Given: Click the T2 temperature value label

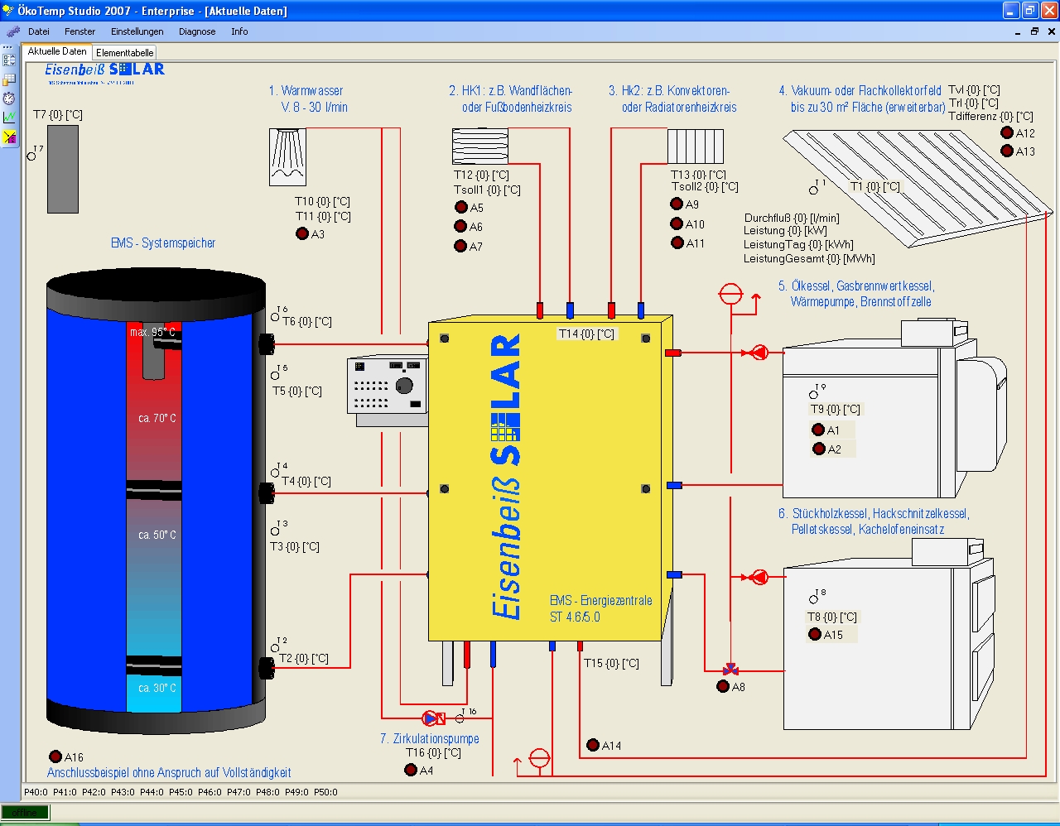Looking at the screenshot, I should click(304, 658).
